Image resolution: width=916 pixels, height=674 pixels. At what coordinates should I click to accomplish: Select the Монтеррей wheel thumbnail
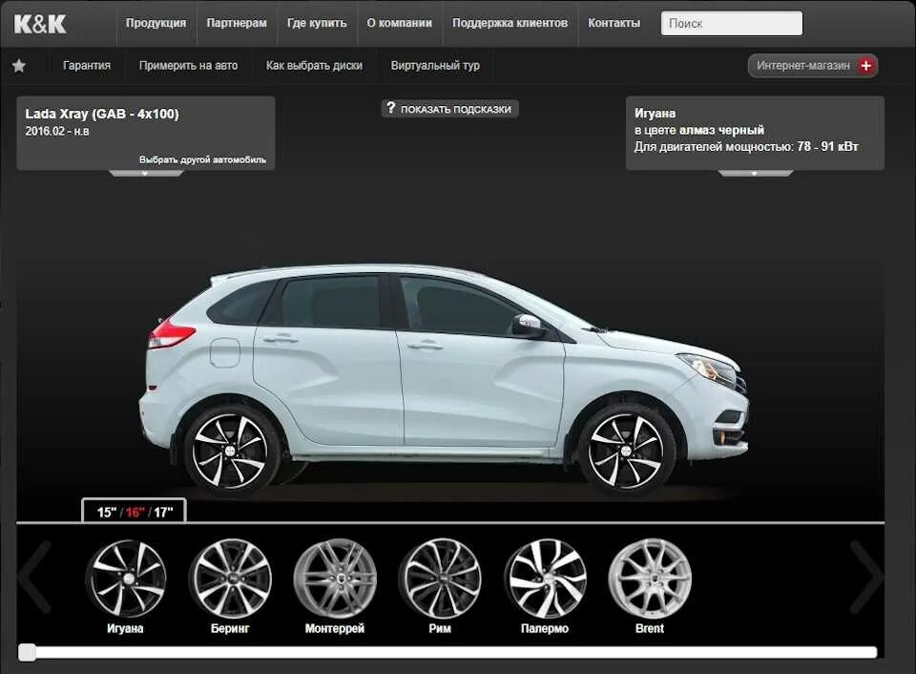click(x=335, y=579)
